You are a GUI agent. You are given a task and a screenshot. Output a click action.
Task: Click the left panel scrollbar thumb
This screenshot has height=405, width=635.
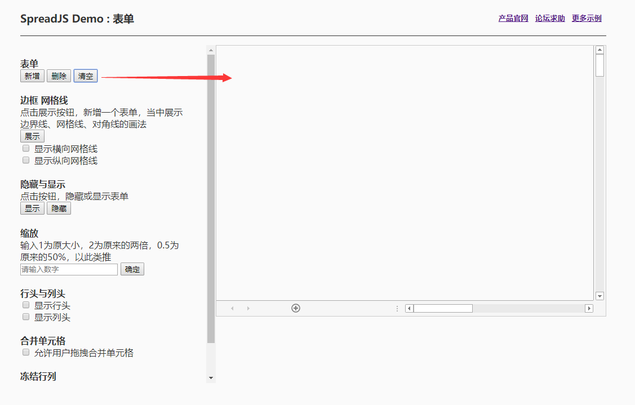(x=211, y=199)
